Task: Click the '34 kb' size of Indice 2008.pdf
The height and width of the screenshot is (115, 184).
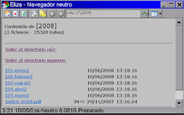Action: coord(79,102)
